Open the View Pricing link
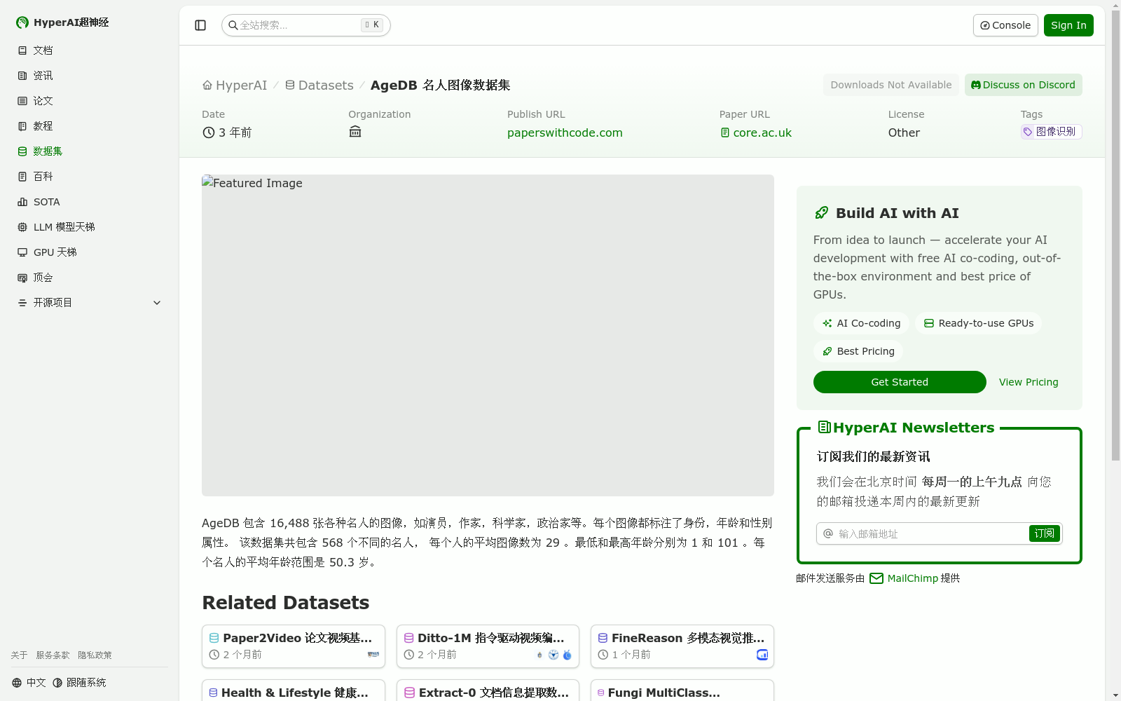 pos(1029,382)
